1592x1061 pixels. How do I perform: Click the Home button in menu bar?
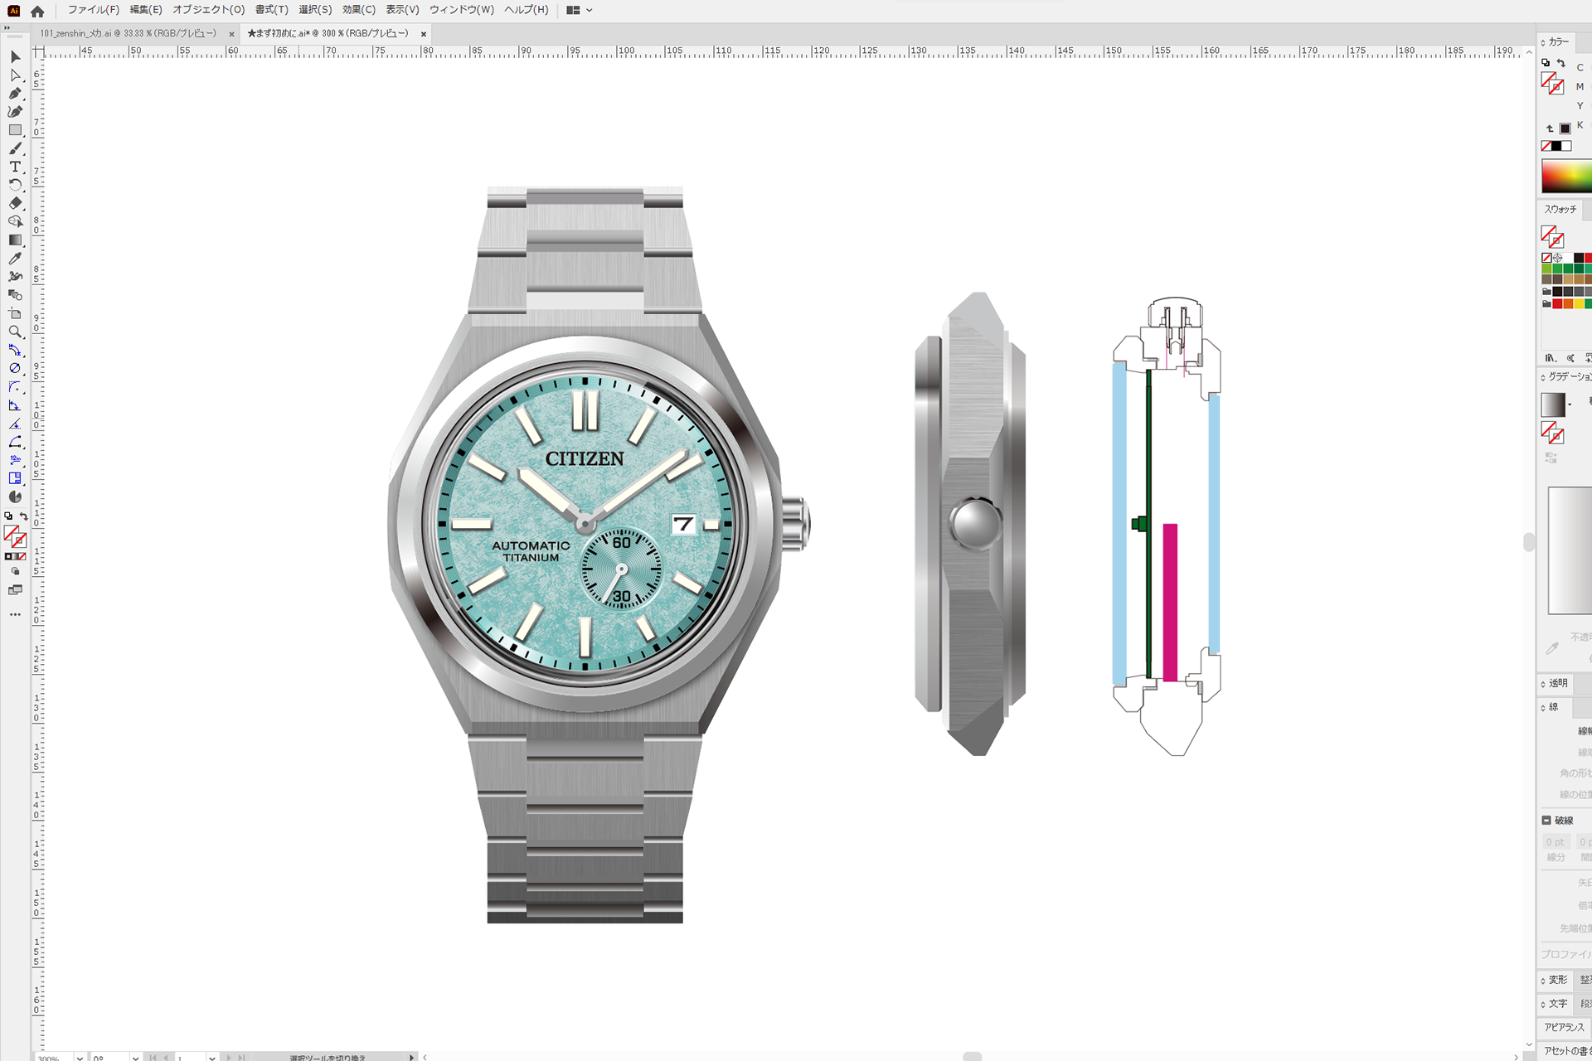tap(37, 11)
